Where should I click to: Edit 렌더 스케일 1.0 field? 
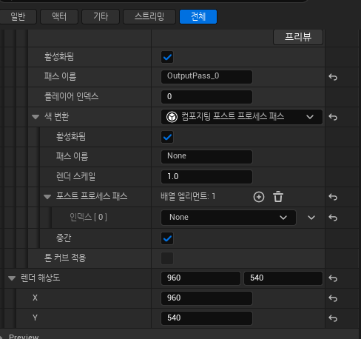(x=206, y=177)
